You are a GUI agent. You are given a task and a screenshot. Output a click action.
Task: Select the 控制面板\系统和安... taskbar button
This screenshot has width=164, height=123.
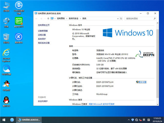[29, 120]
